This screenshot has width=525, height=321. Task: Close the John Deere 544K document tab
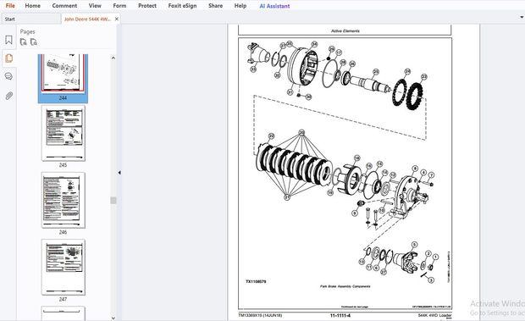pyautogui.click(x=117, y=19)
